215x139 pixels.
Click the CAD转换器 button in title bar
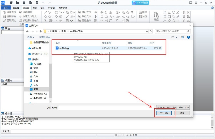[x=140, y=3]
